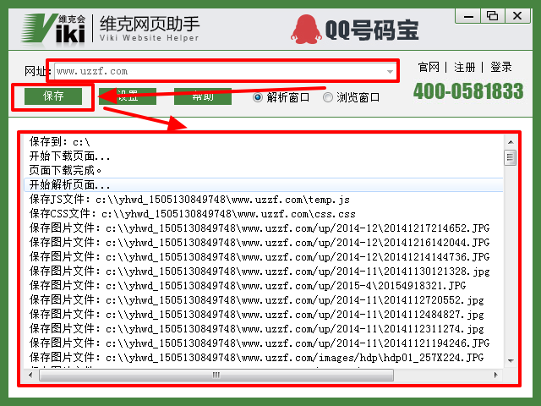Select the 解析窗口 radio button
The width and height of the screenshot is (541, 406).
[x=257, y=97]
